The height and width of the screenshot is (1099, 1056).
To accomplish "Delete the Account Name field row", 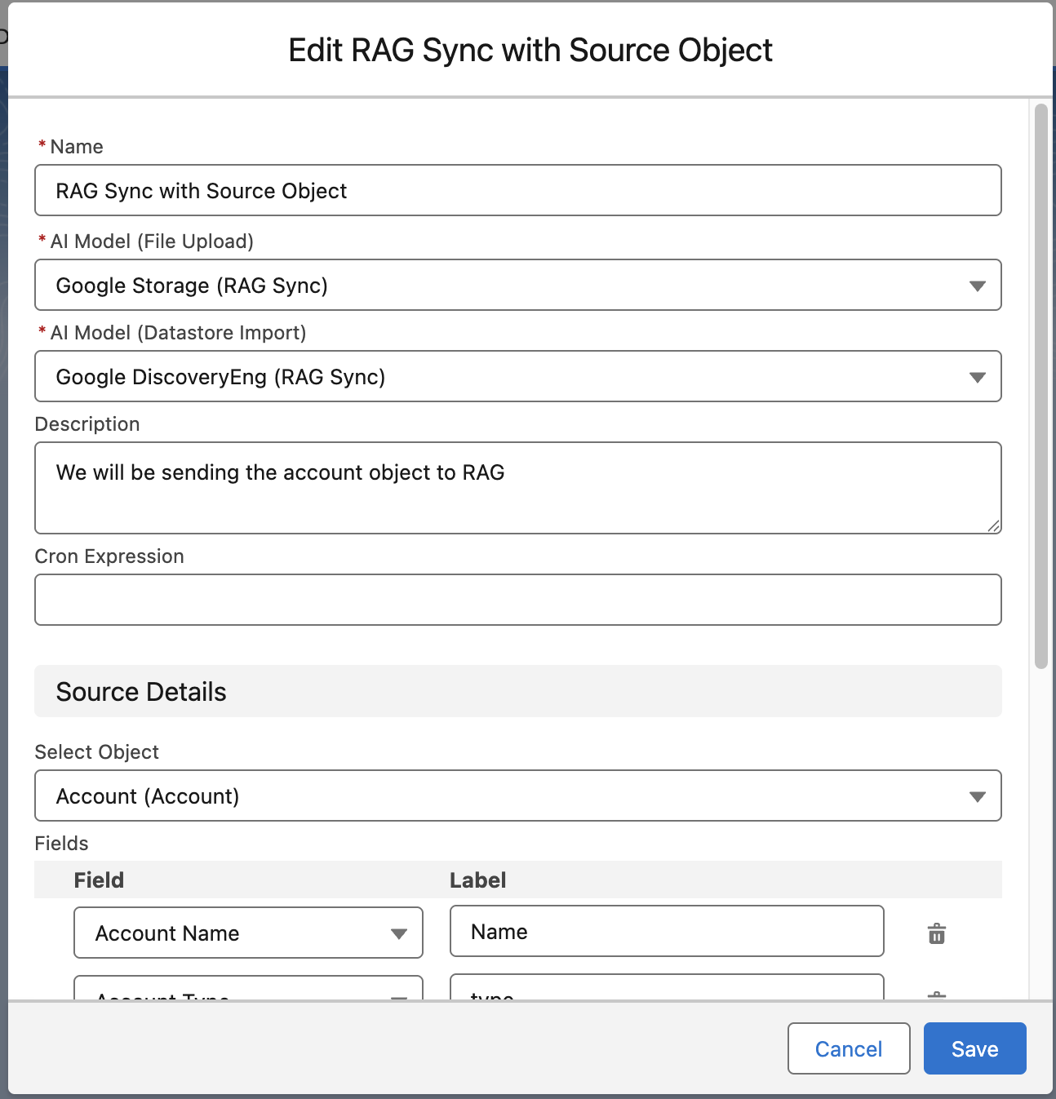I will (x=936, y=933).
